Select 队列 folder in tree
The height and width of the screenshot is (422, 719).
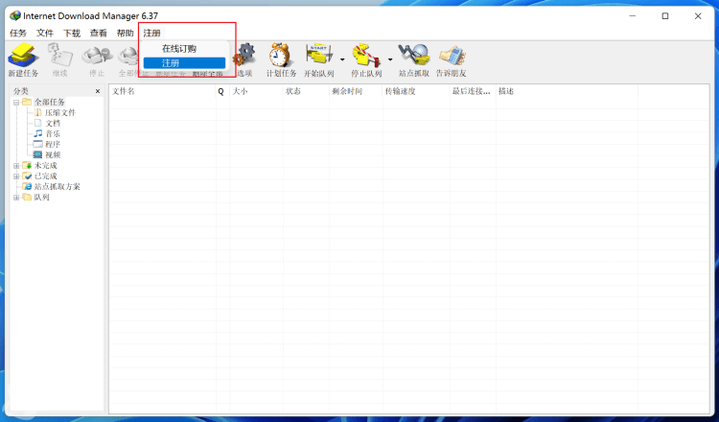[42, 198]
